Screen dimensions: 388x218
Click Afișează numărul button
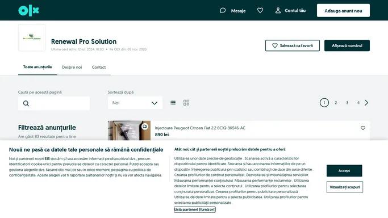347,45
